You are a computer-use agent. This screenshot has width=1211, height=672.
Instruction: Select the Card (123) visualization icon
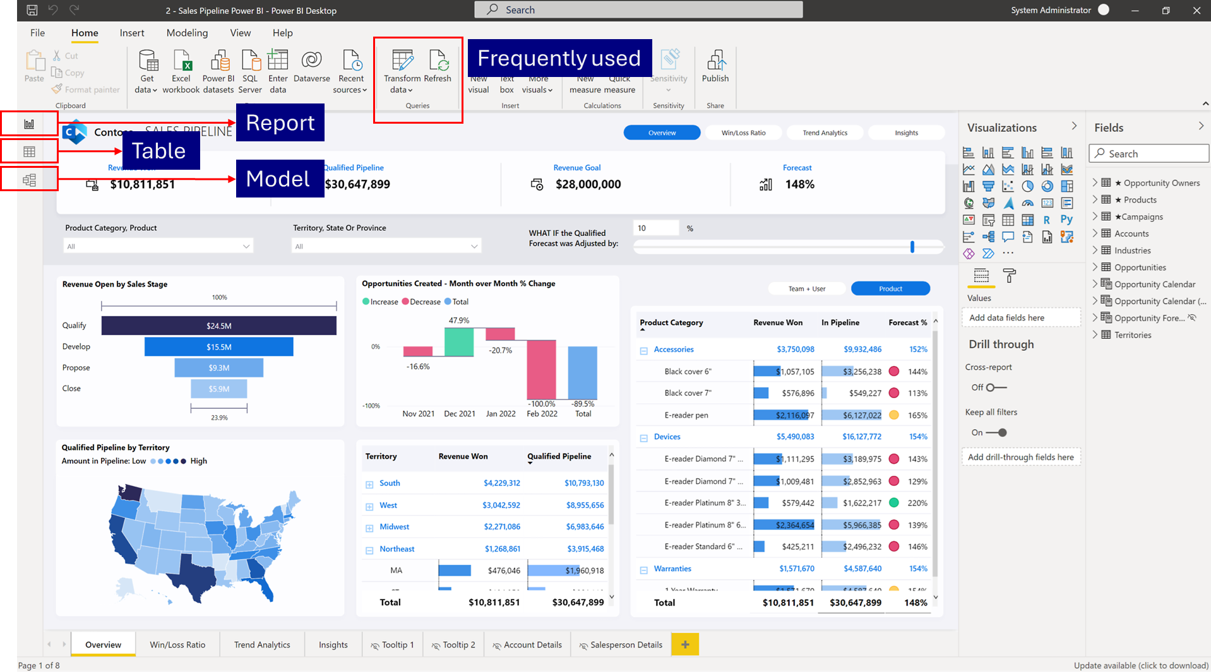point(1047,203)
